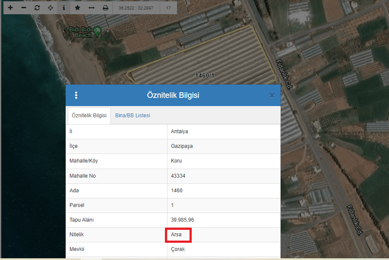389x260 pixels.
Task: Click the crosshair locate icon
Action: click(51, 8)
